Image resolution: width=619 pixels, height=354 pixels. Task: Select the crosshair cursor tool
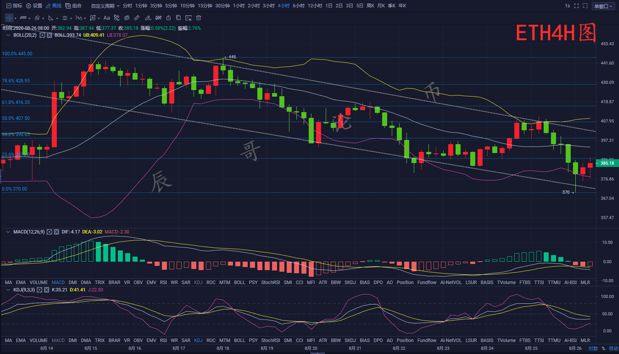9,18
